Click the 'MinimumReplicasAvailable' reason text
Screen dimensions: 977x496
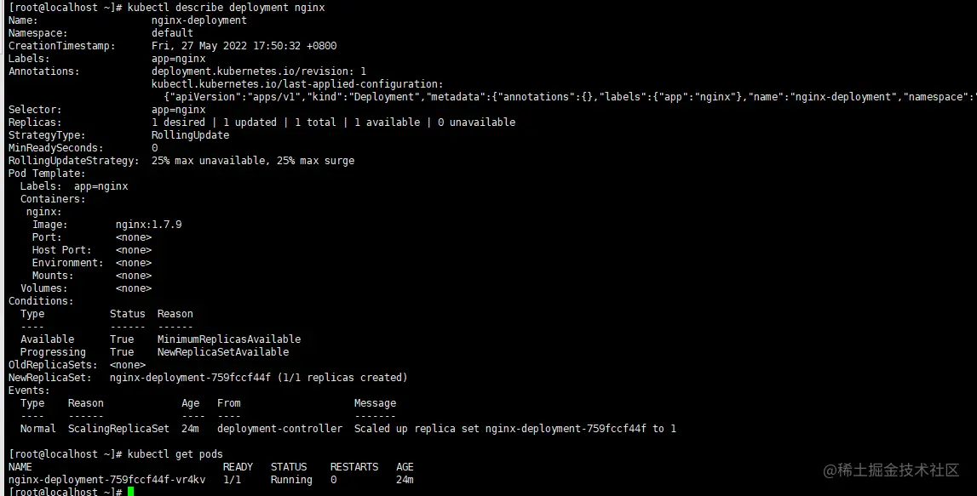(x=229, y=339)
